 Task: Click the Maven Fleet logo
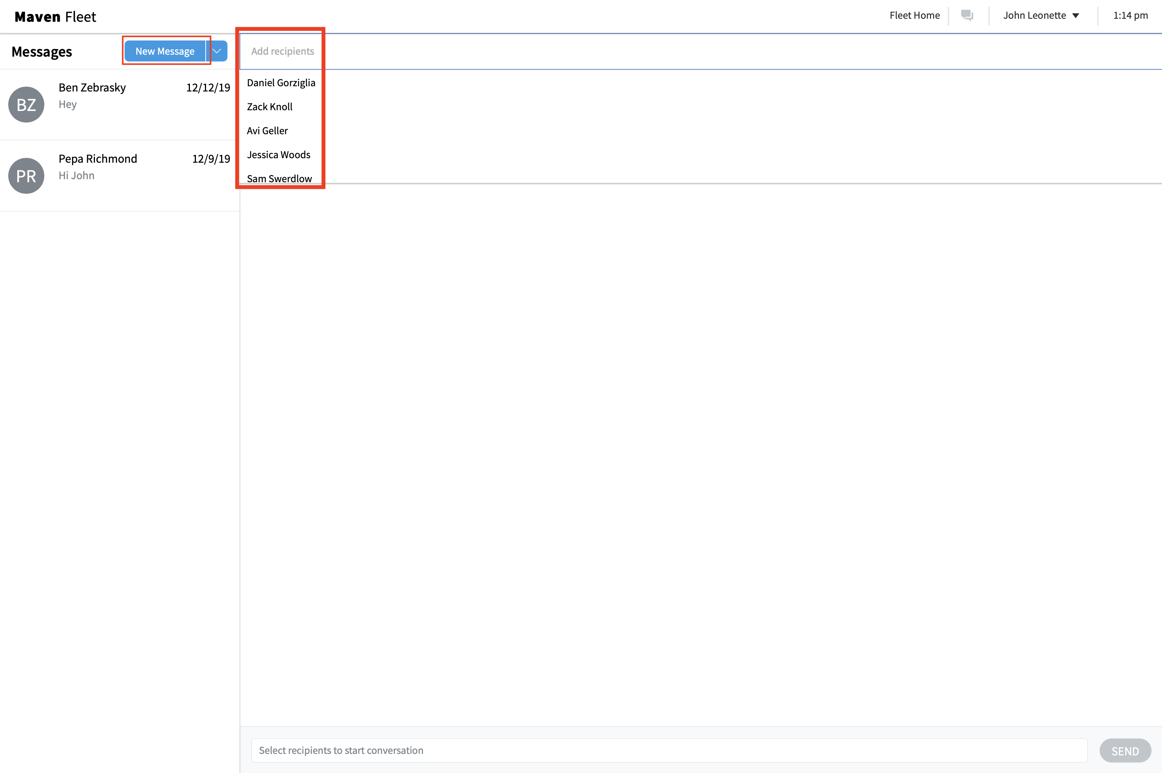click(55, 17)
